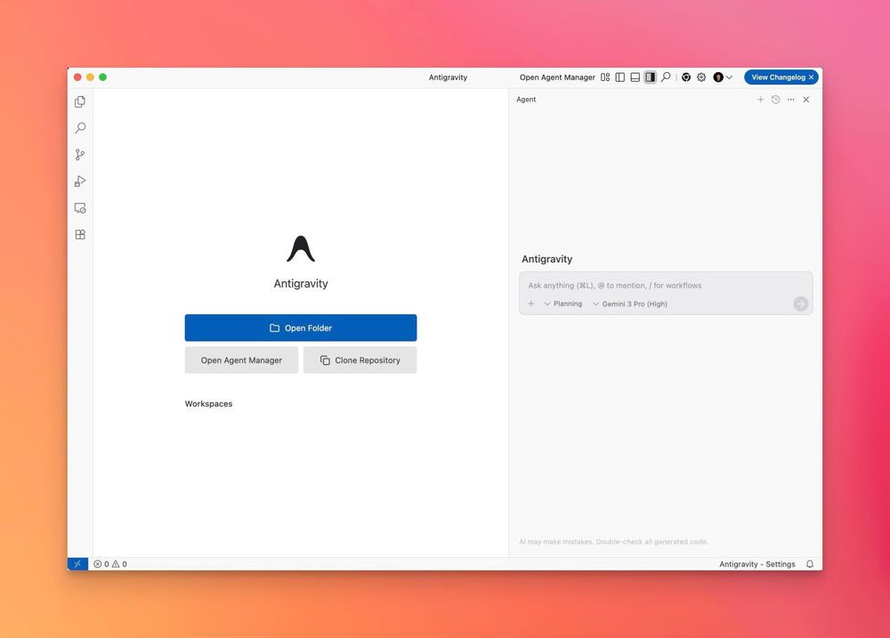Open the Source Control view
This screenshot has width=890, height=638.
tap(80, 155)
